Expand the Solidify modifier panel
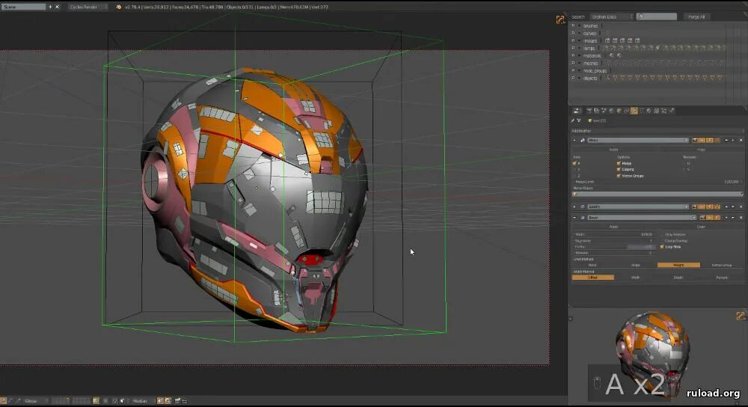This screenshot has width=748, height=407. tap(574, 206)
